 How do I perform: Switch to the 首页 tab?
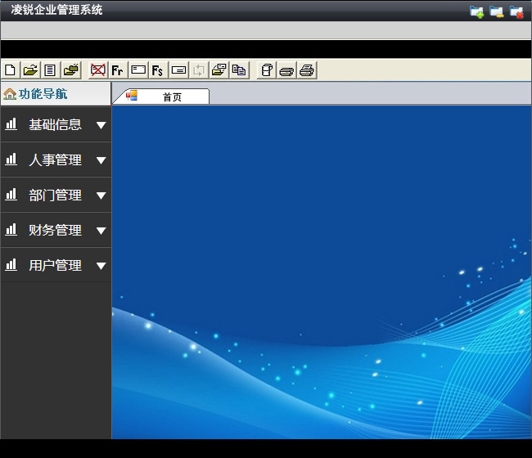tap(161, 97)
